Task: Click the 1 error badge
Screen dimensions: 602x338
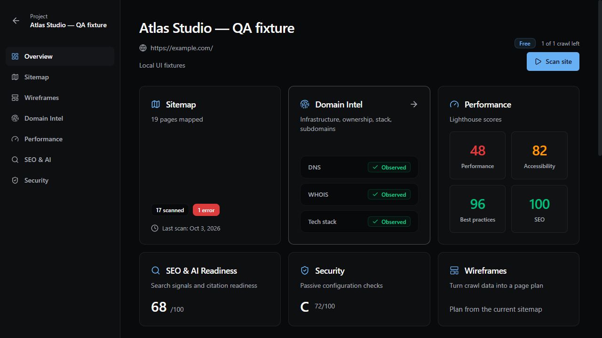Action: (206, 210)
